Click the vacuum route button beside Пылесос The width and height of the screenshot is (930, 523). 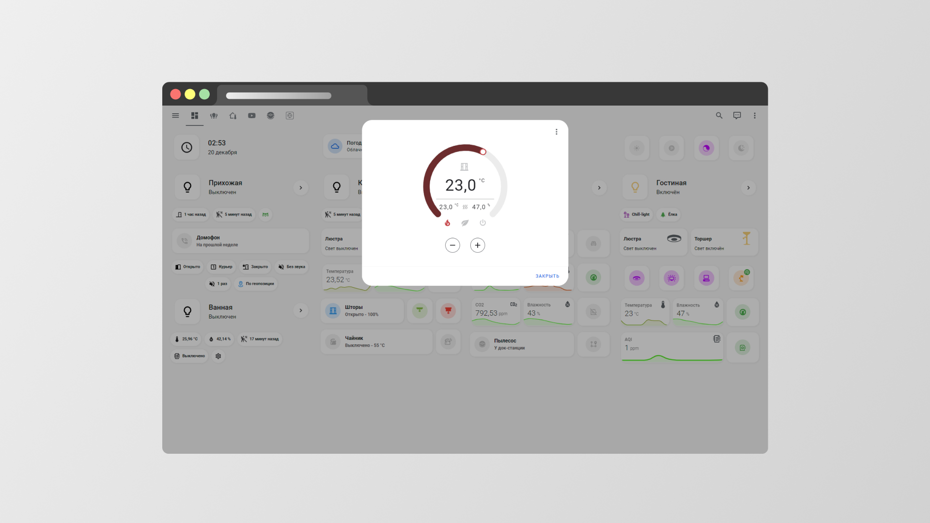click(x=593, y=344)
